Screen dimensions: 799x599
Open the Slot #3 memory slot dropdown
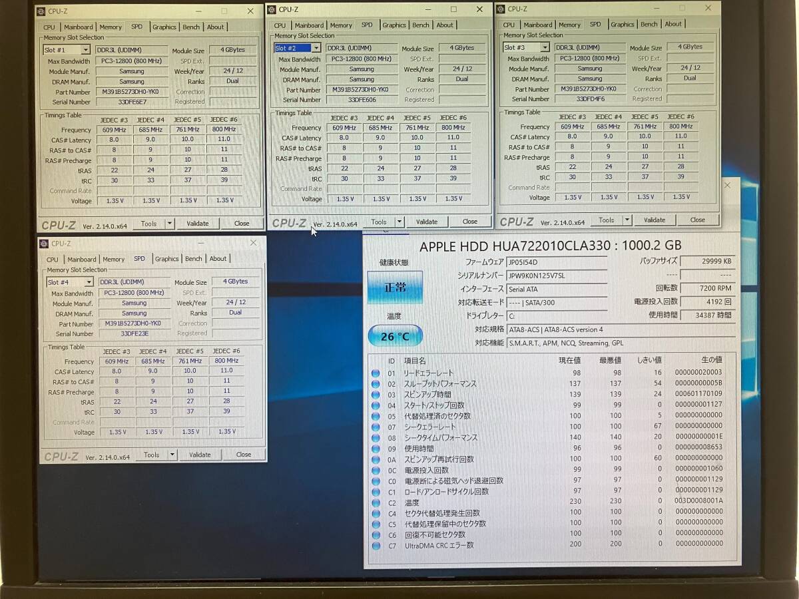click(x=545, y=47)
